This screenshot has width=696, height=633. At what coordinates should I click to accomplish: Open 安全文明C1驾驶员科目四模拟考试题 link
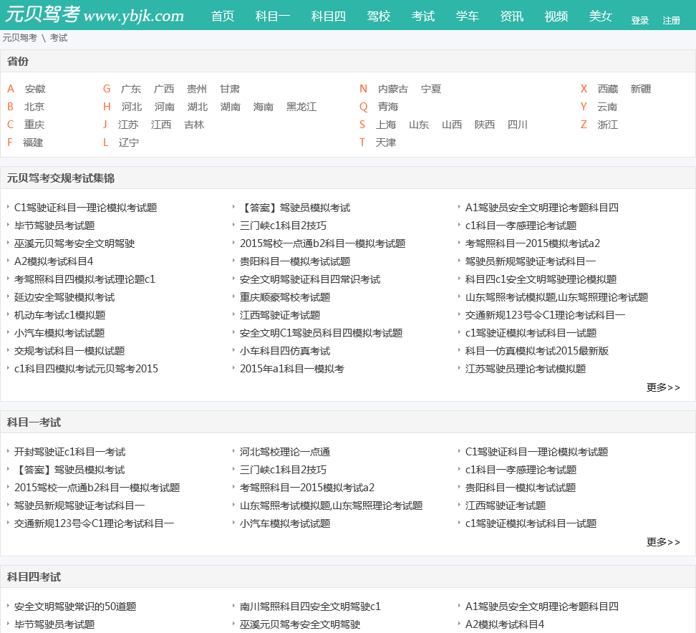coord(322,333)
